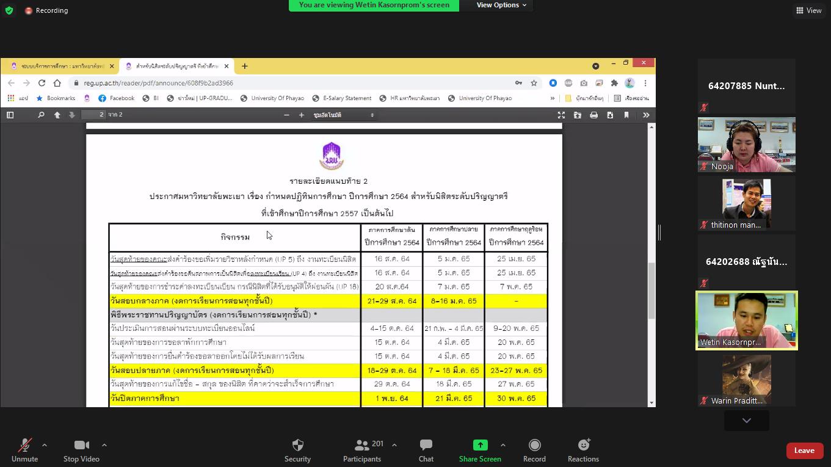Open the Reactions menu
Screen dimensions: 831x467
pyautogui.click(x=583, y=450)
